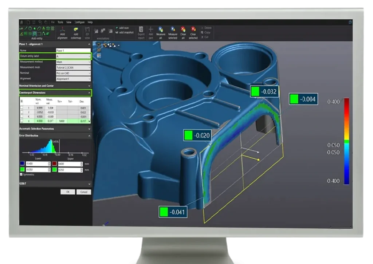Check the K row checkbox in dimensions table
Screen dimensions: 373x264
click(x=22, y=117)
